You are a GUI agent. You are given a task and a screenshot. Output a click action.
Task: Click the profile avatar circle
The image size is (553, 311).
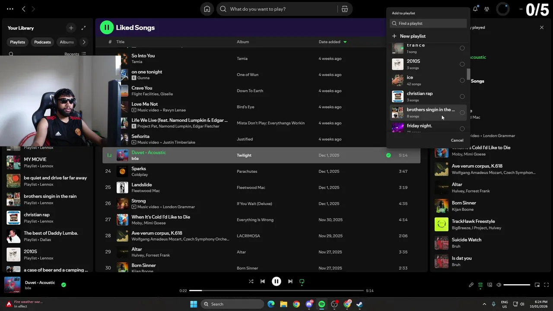503,9
